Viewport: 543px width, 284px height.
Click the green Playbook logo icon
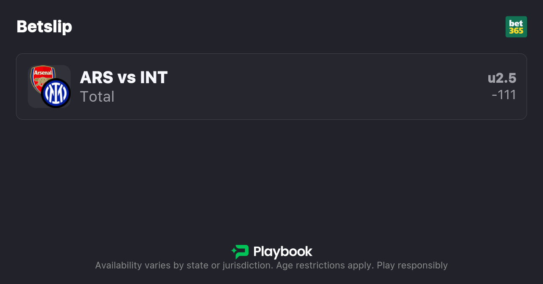point(240,252)
